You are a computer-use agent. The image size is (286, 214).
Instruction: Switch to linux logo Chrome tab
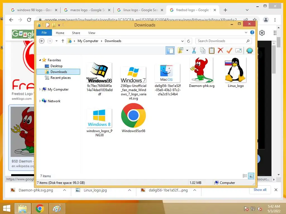pos(140,10)
